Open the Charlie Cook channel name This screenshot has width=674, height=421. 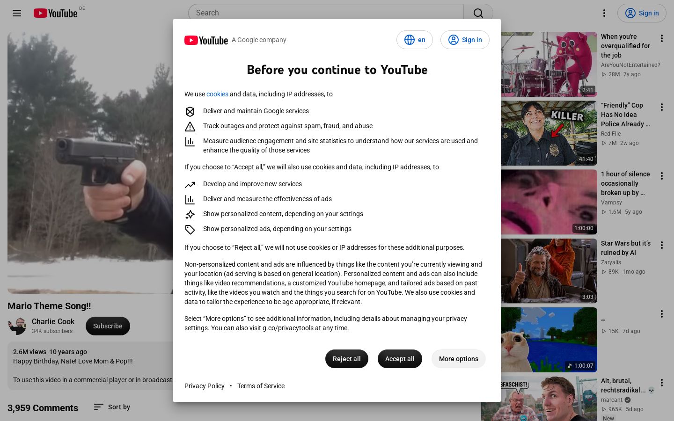click(53, 321)
